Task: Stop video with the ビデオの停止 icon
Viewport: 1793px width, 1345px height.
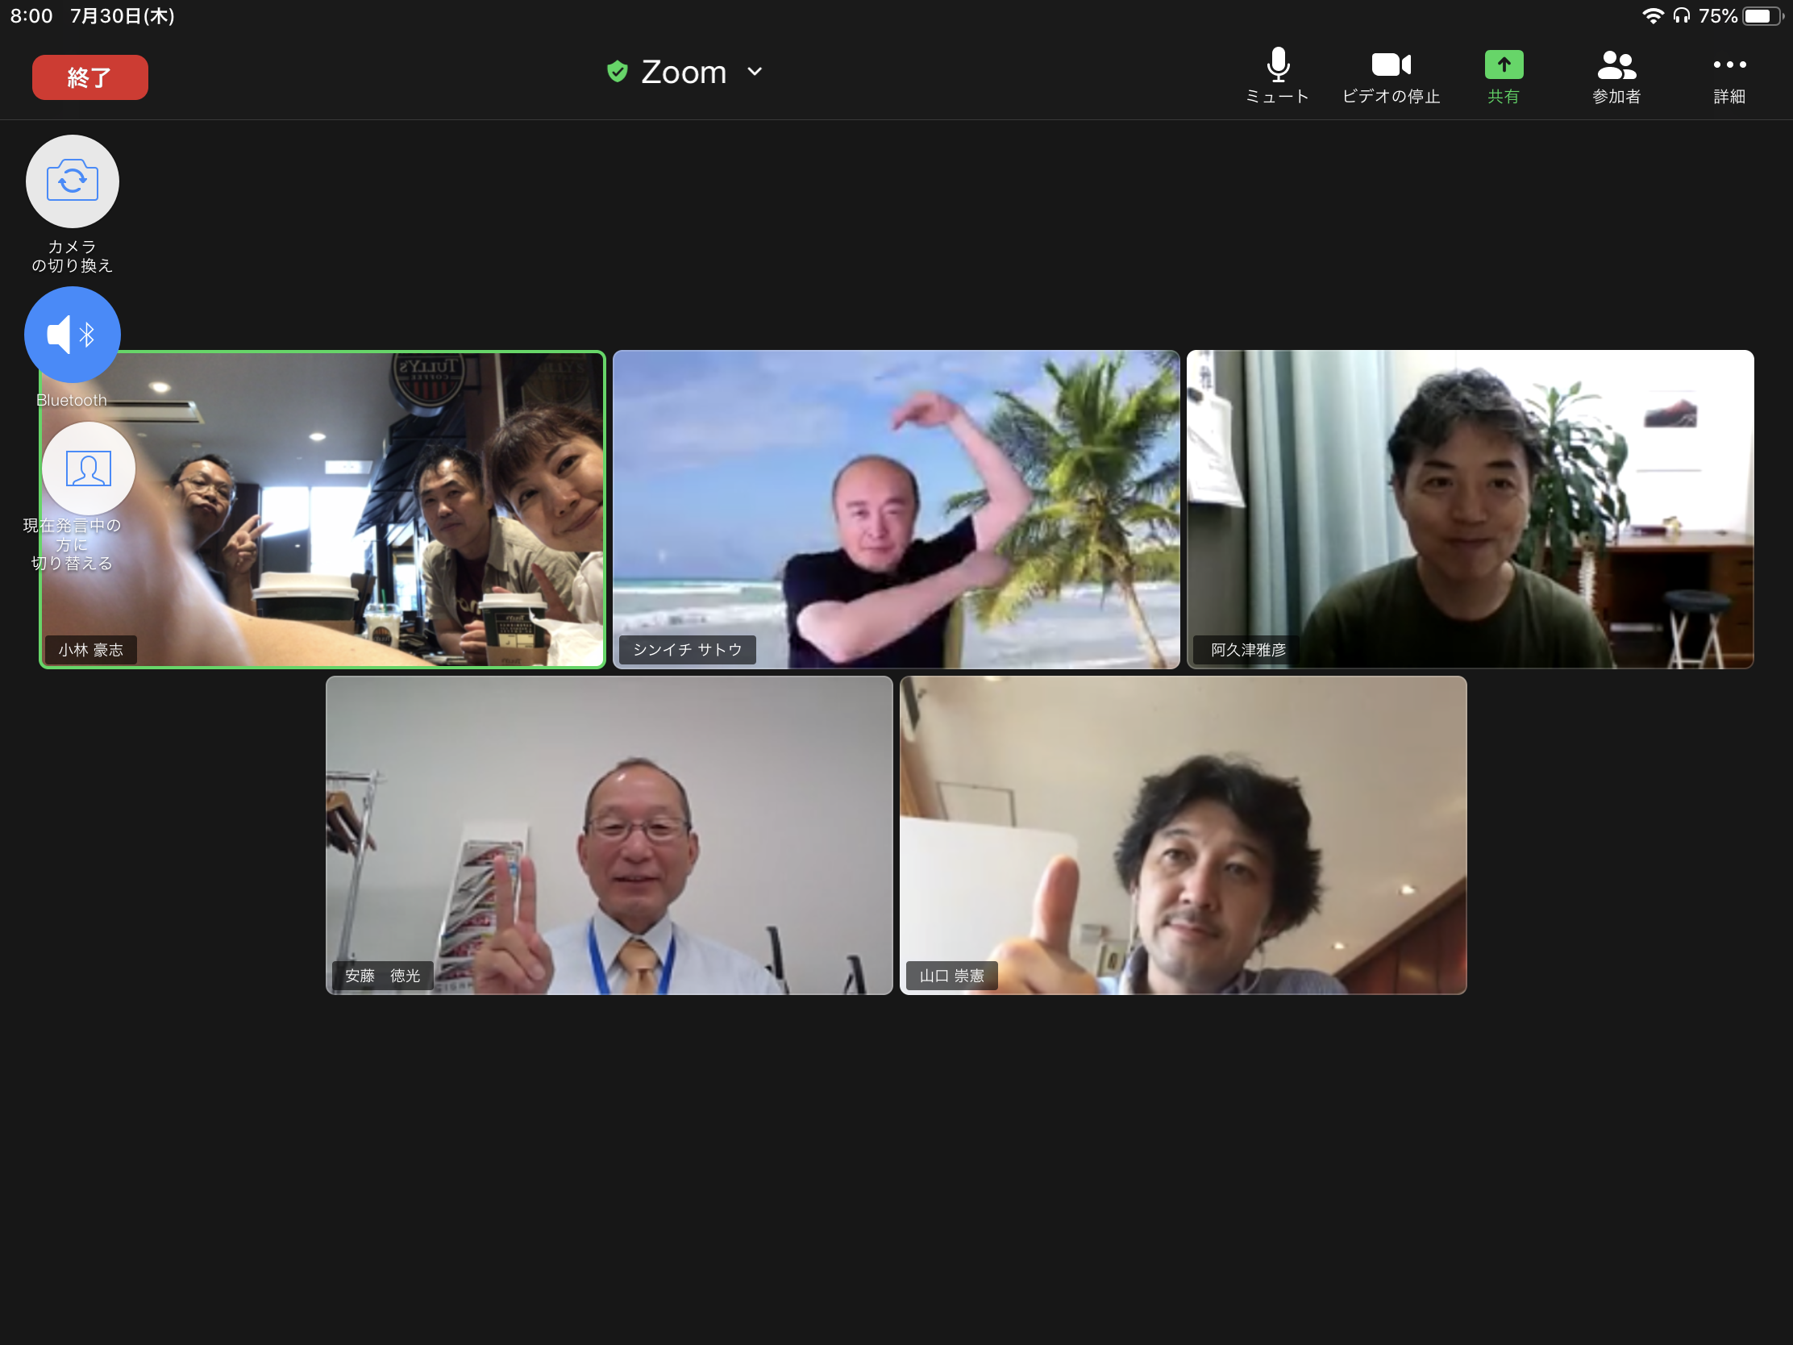Action: 1390,66
